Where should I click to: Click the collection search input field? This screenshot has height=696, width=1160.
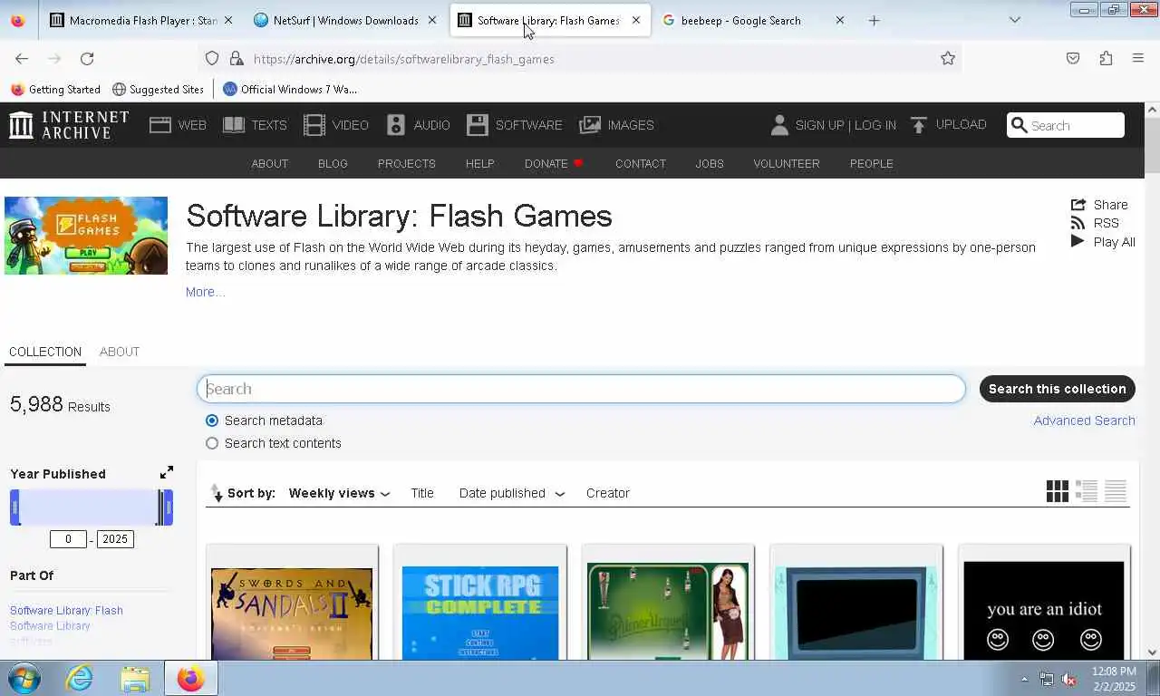click(581, 389)
